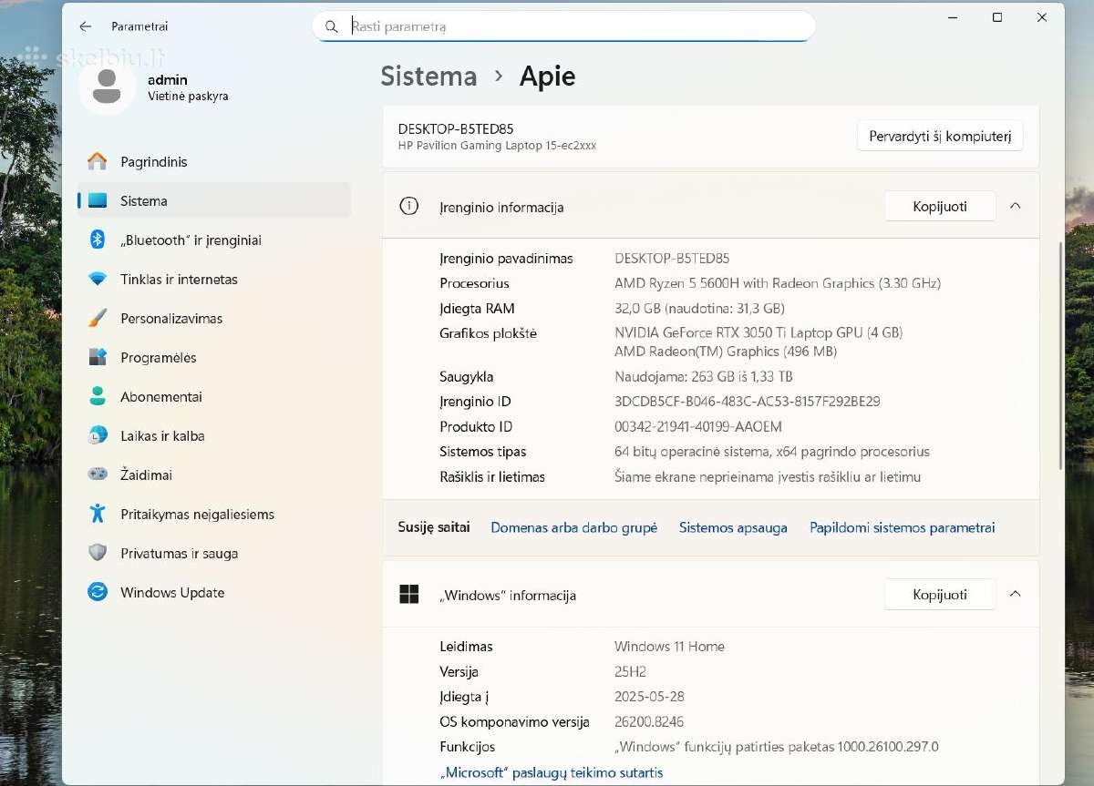
Task: Minimize the Parametrai window
Action: coord(953,17)
